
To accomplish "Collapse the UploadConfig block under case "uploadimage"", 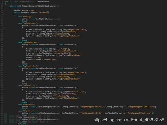I will (4, 28).
